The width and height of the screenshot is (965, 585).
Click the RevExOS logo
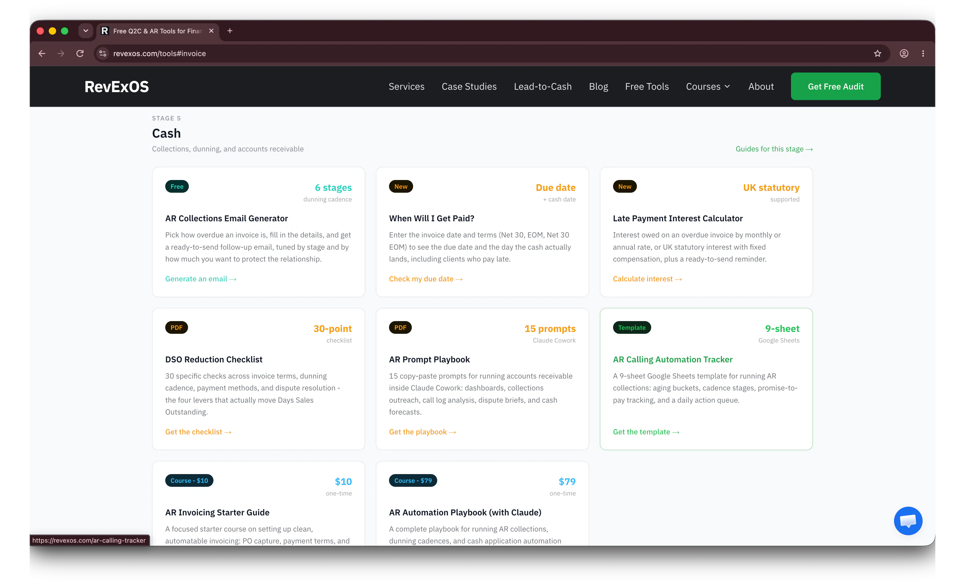117,87
